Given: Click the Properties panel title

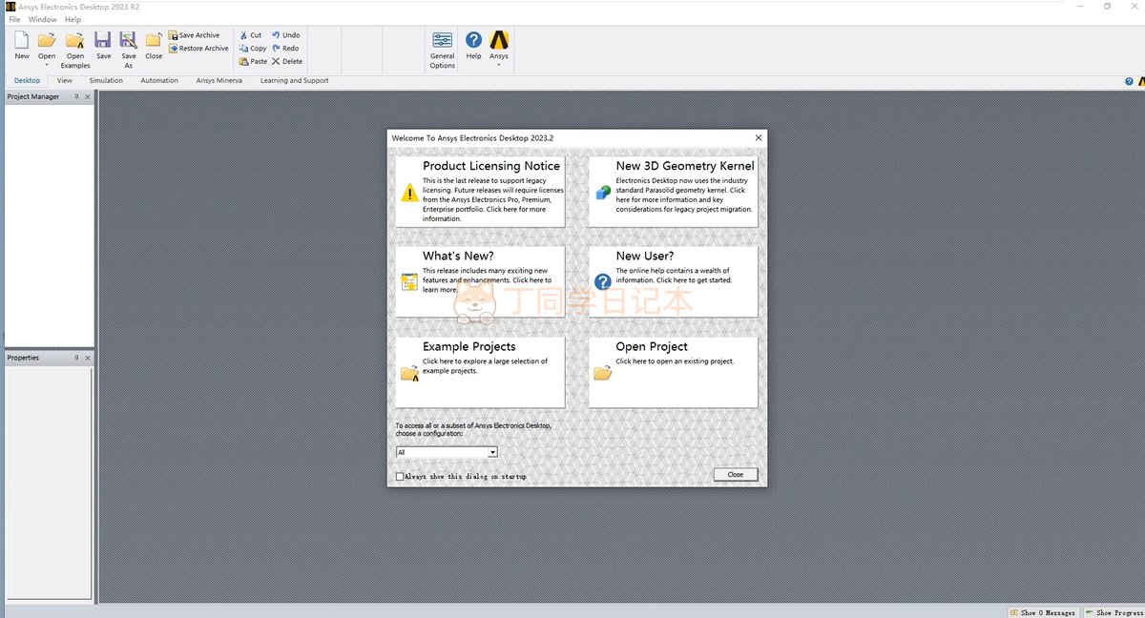Looking at the screenshot, I should point(23,358).
